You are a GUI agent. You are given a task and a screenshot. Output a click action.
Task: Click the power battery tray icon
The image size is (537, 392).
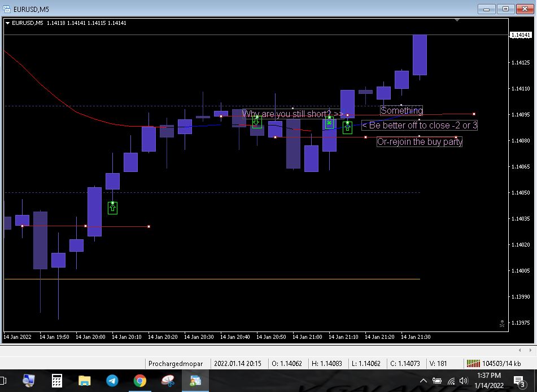[436, 381]
